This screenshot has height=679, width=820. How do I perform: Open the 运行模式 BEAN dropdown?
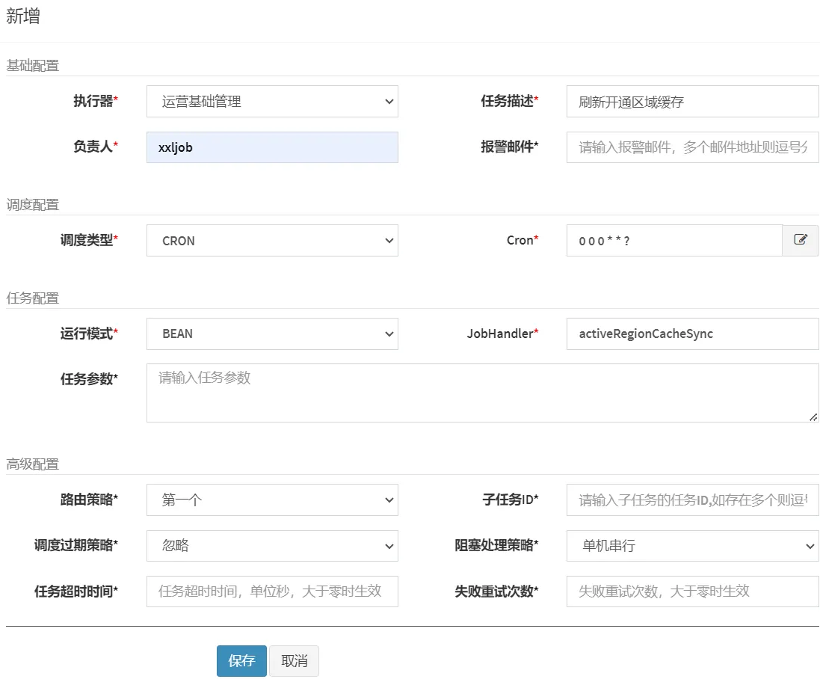click(272, 334)
